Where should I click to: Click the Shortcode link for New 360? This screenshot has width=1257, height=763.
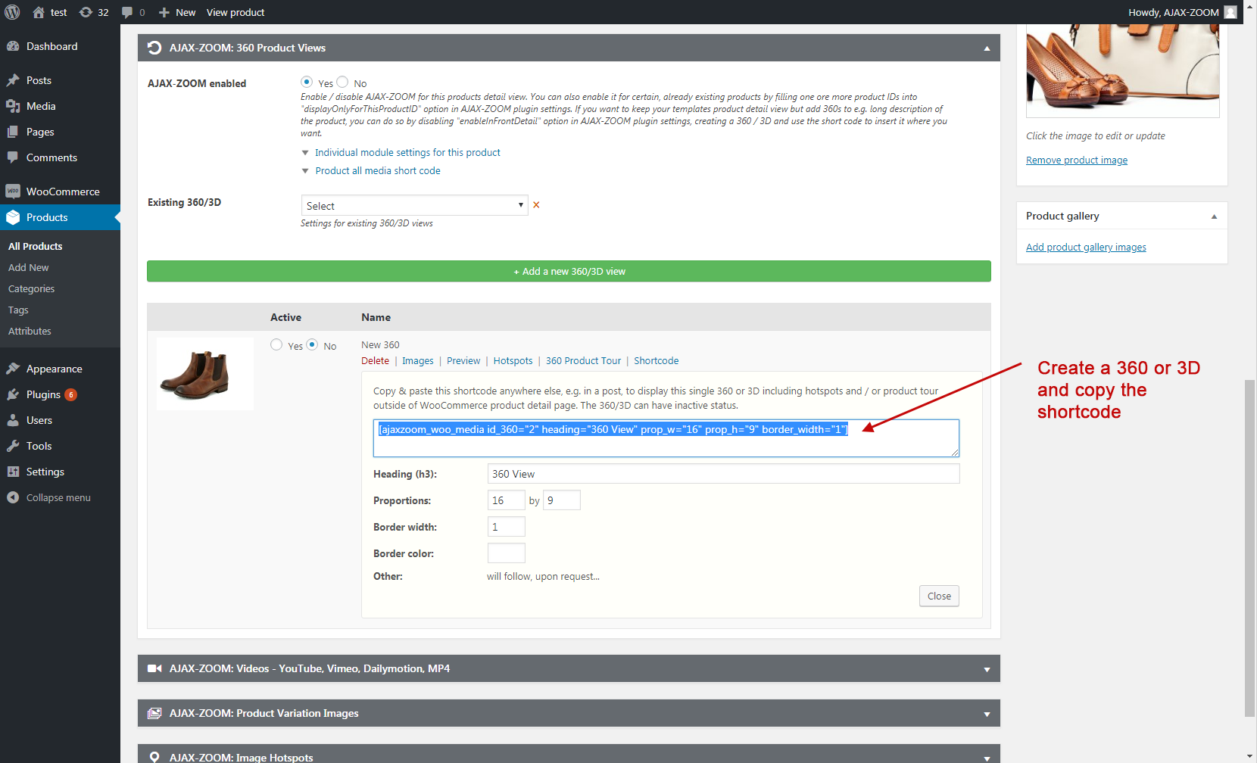(x=657, y=361)
